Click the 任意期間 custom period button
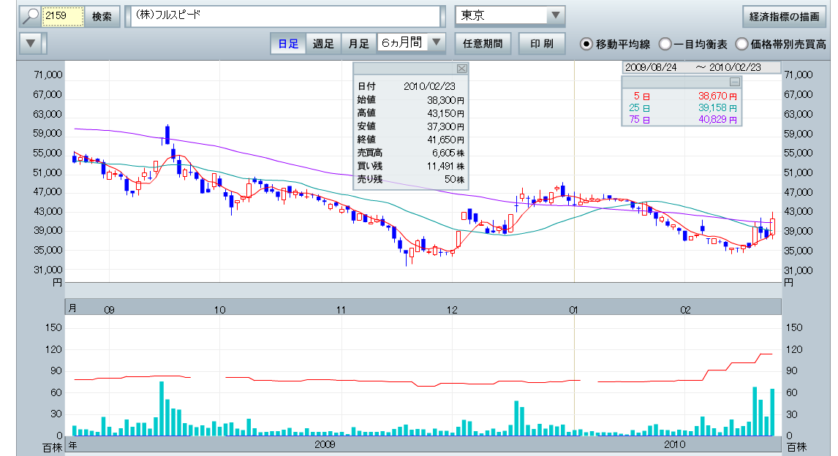The image size is (838, 456). (483, 44)
